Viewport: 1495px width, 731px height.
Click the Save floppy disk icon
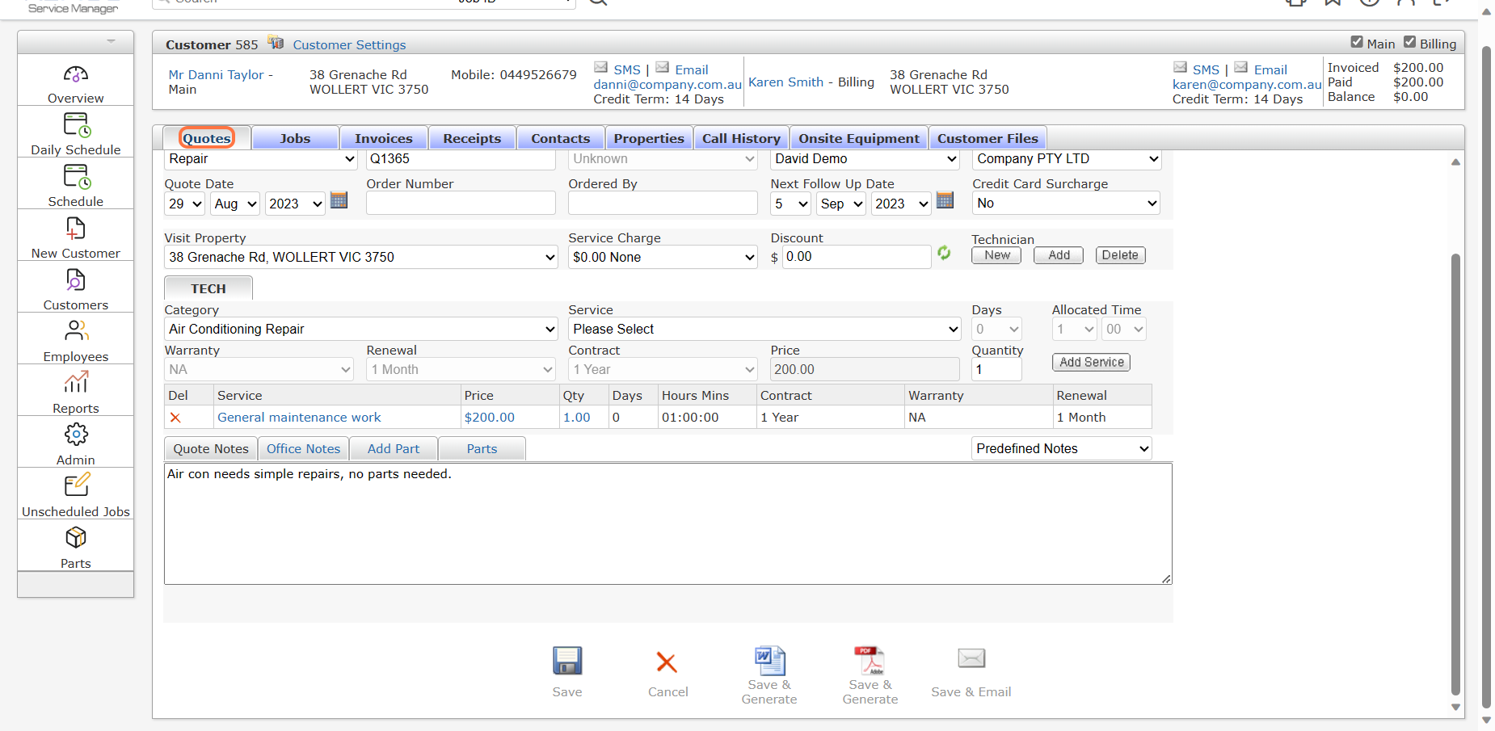pos(567,661)
